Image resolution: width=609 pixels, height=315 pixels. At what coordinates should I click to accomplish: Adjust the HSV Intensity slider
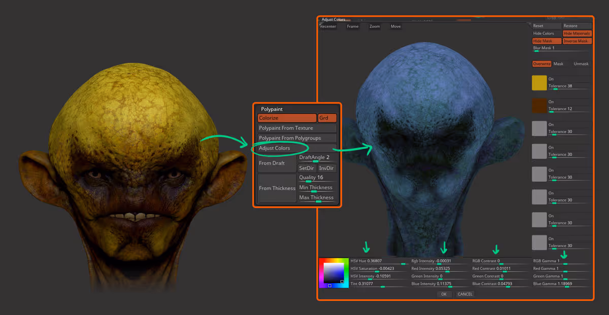click(379, 277)
